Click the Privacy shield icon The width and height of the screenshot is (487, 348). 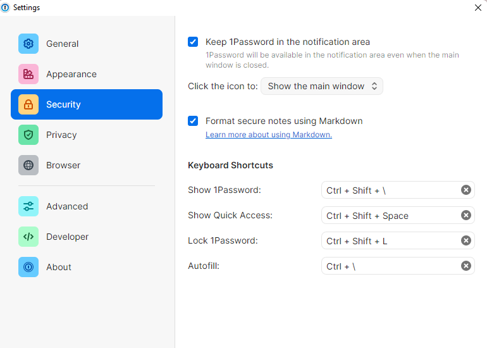28,135
